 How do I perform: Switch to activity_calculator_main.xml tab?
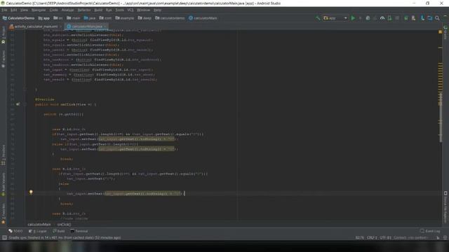[x=36, y=27]
